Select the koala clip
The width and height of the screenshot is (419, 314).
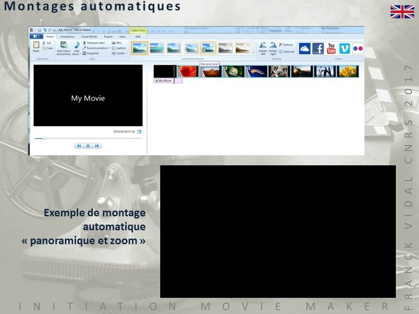(279, 71)
